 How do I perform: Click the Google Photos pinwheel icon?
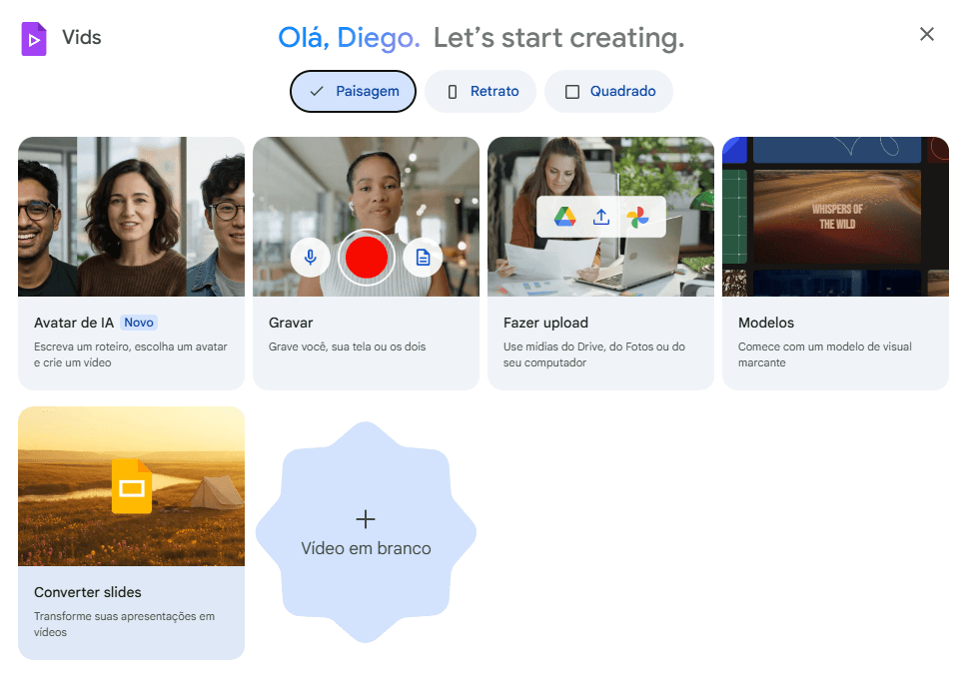point(637,217)
